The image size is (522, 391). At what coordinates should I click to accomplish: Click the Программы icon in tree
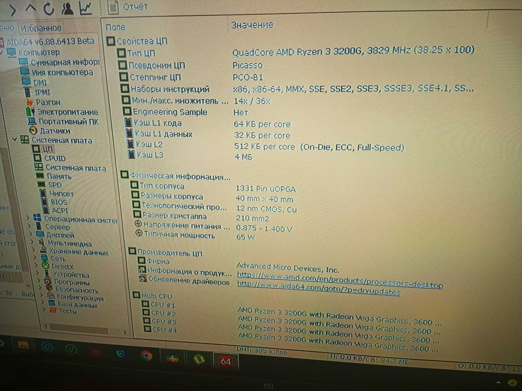[48, 282]
